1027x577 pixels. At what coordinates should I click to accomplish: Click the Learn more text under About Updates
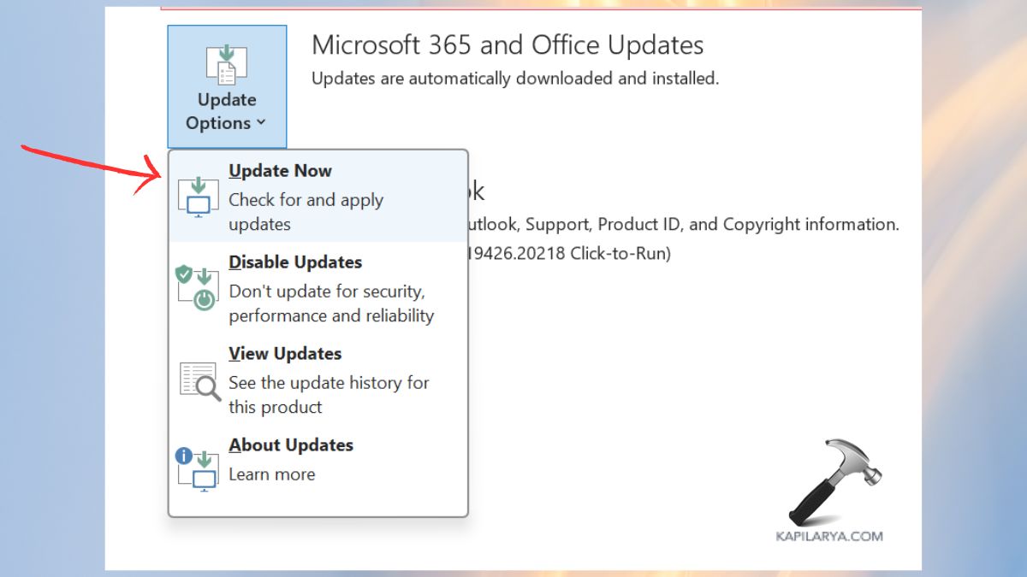(272, 474)
